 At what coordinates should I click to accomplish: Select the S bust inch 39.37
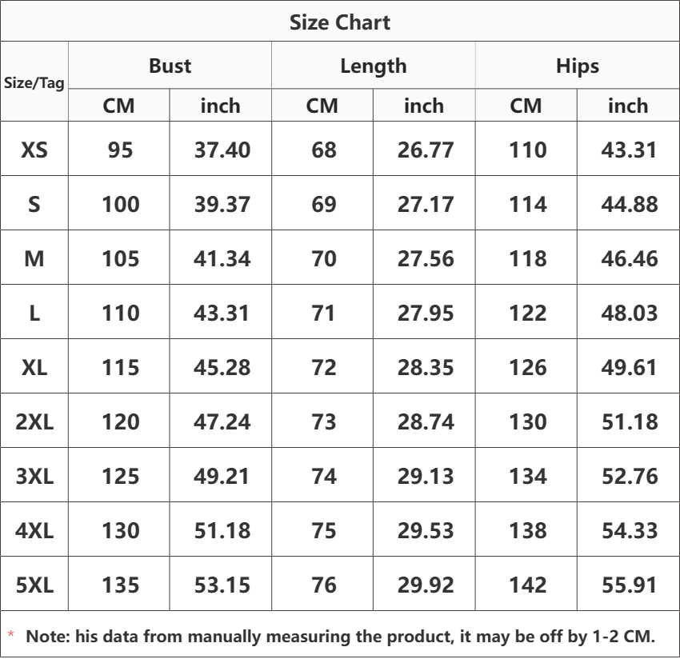coord(222,204)
